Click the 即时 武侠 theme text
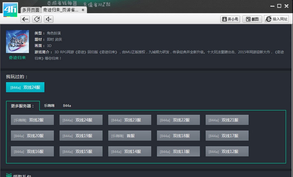Image resolution: width=293 pixels, height=177 pixels. click(54, 39)
